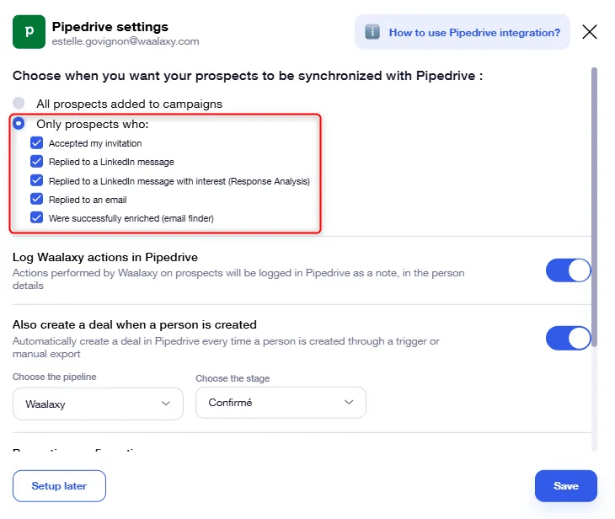615x519 pixels.
Task: Click the chevron arrow in the pipeline selector
Action: pyautogui.click(x=166, y=404)
